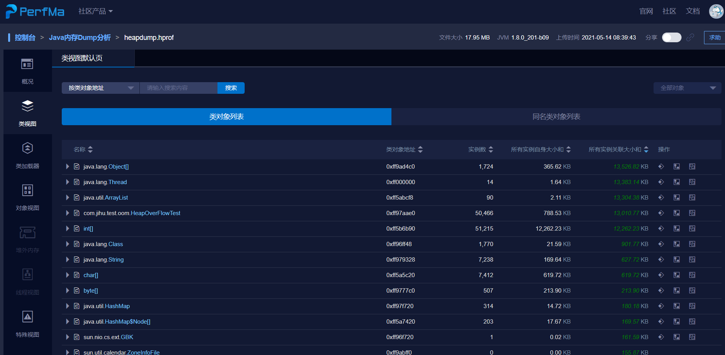The width and height of the screenshot is (725, 355).
Task: Open the 特殊视图 special view sidebar icon
Action: [27, 317]
